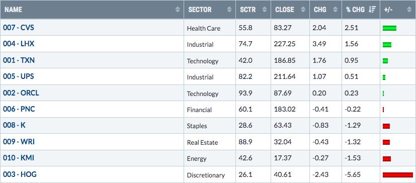Select the 010 - KMI entry
The width and height of the screenshot is (416, 183).
(19, 158)
